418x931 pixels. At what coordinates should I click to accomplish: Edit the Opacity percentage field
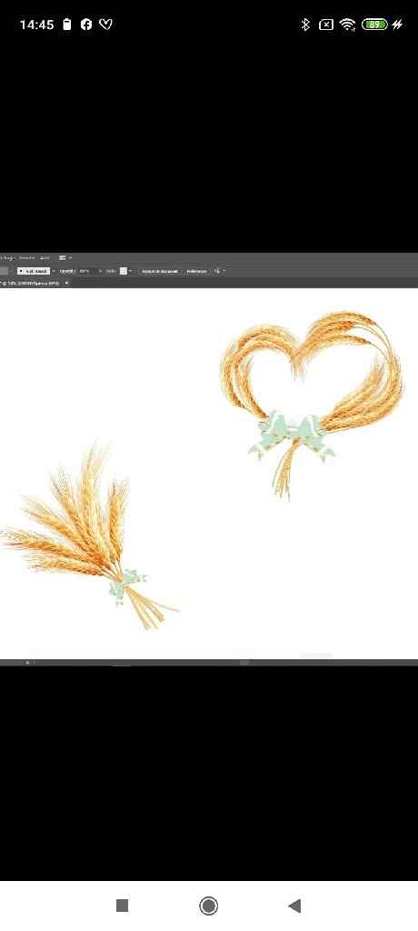86,271
